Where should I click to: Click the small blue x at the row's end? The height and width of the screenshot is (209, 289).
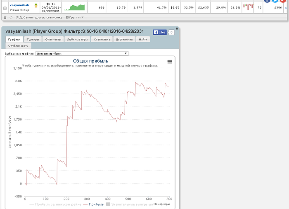point(286,8)
